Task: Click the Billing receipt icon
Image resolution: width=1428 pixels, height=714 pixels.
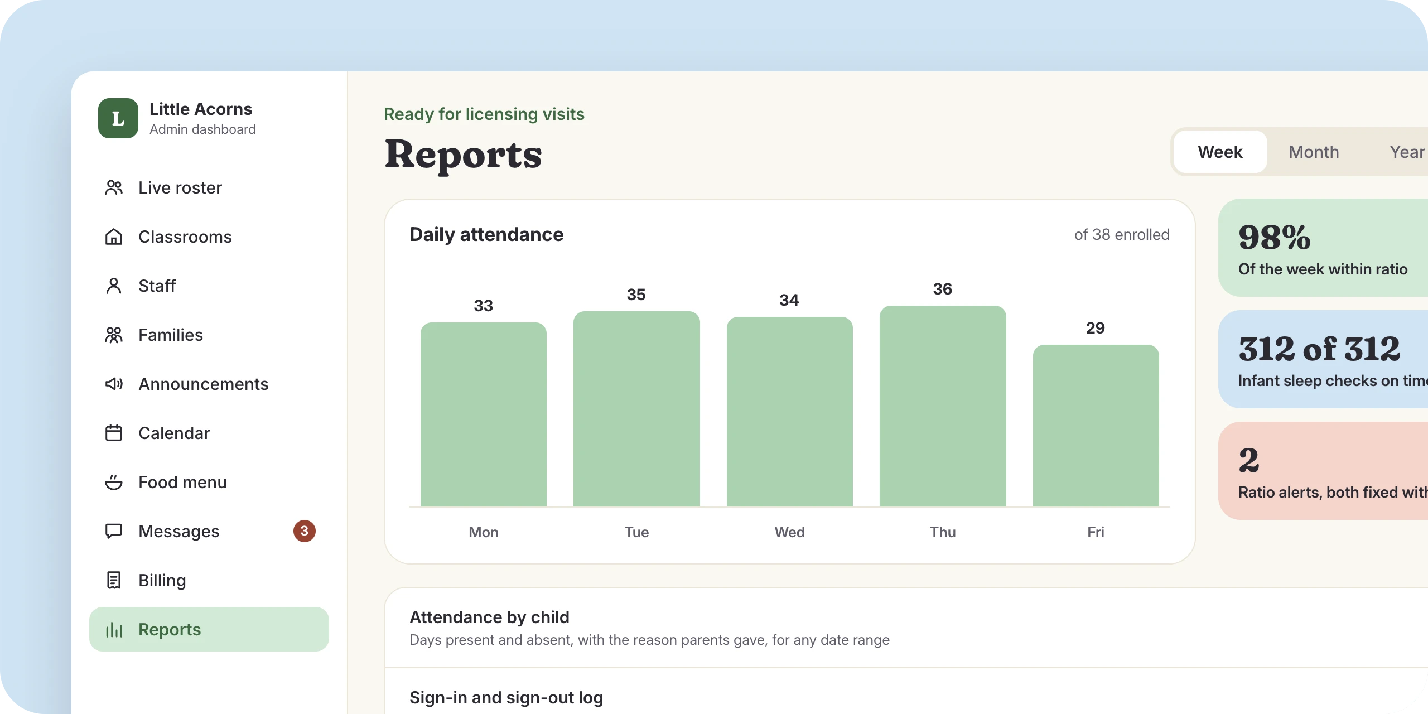Action: (114, 580)
